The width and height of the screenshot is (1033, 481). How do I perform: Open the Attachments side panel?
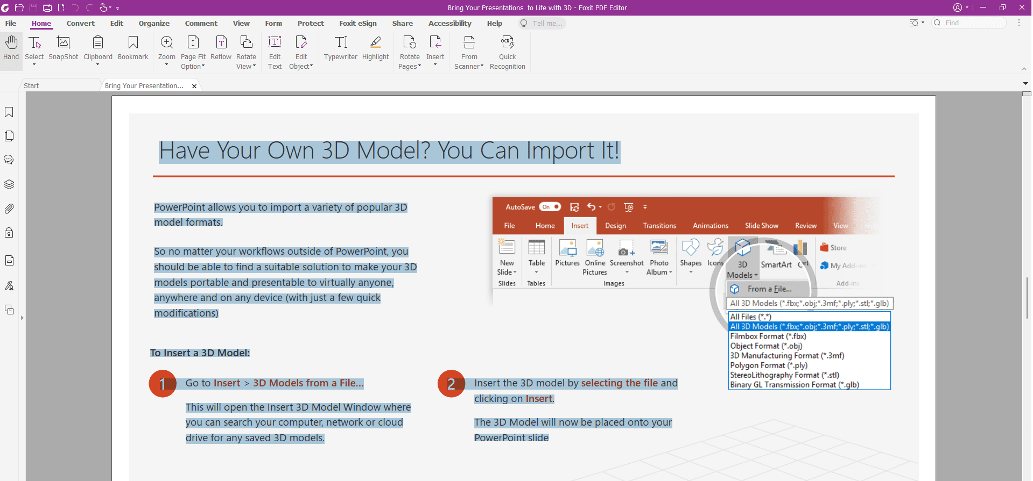tap(9, 209)
